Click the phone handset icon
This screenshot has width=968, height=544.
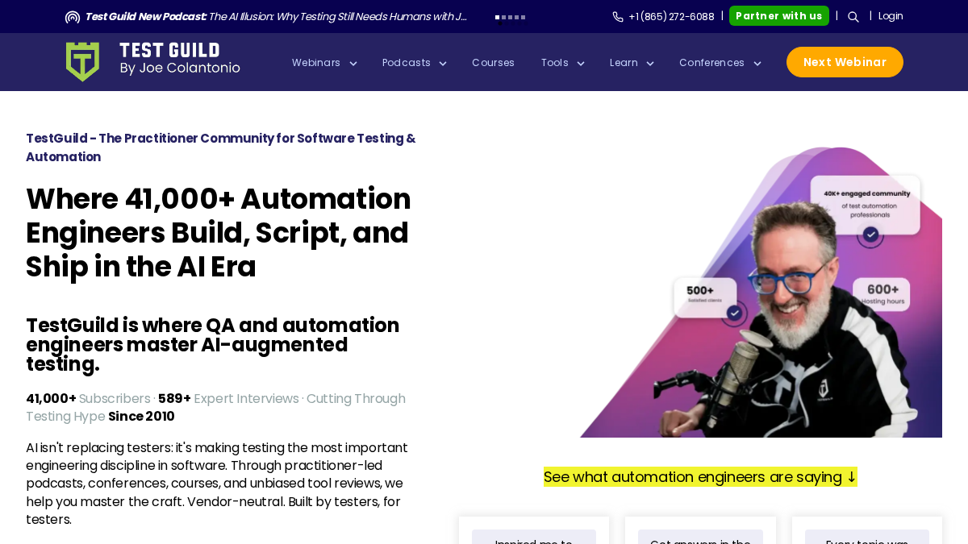pyautogui.click(x=618, y=17)
